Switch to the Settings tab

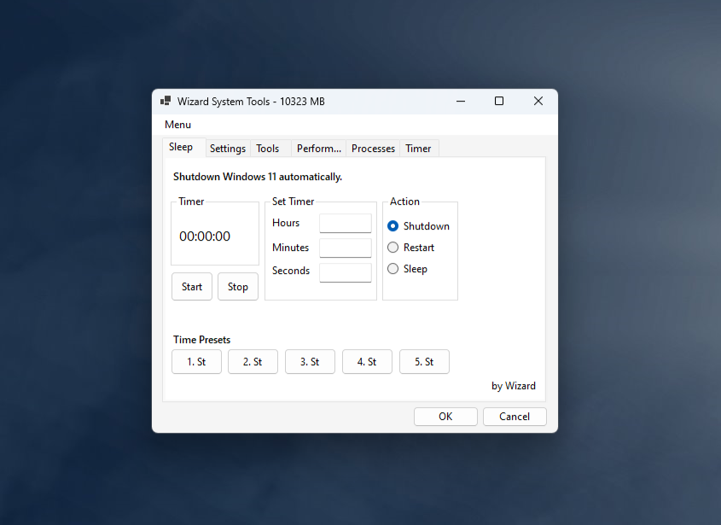coord(227,148)
